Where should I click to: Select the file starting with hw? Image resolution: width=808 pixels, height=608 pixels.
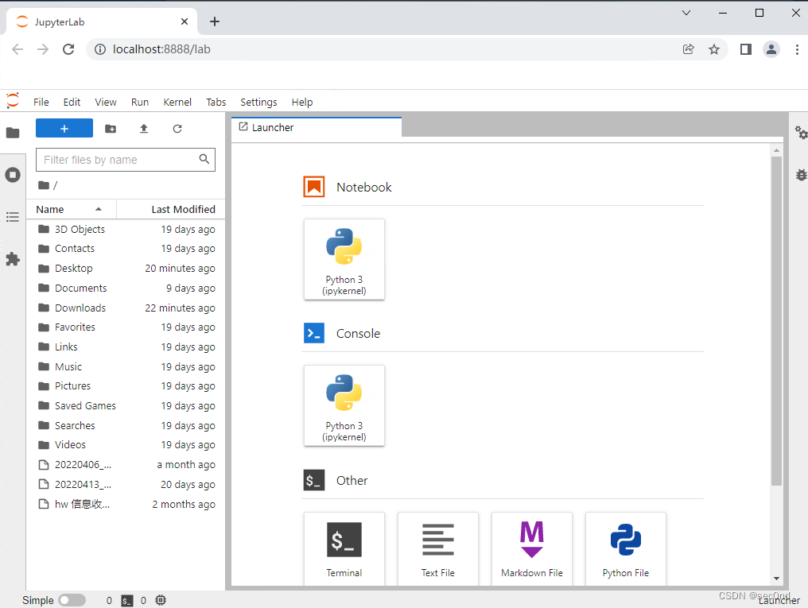pos(126,504)
